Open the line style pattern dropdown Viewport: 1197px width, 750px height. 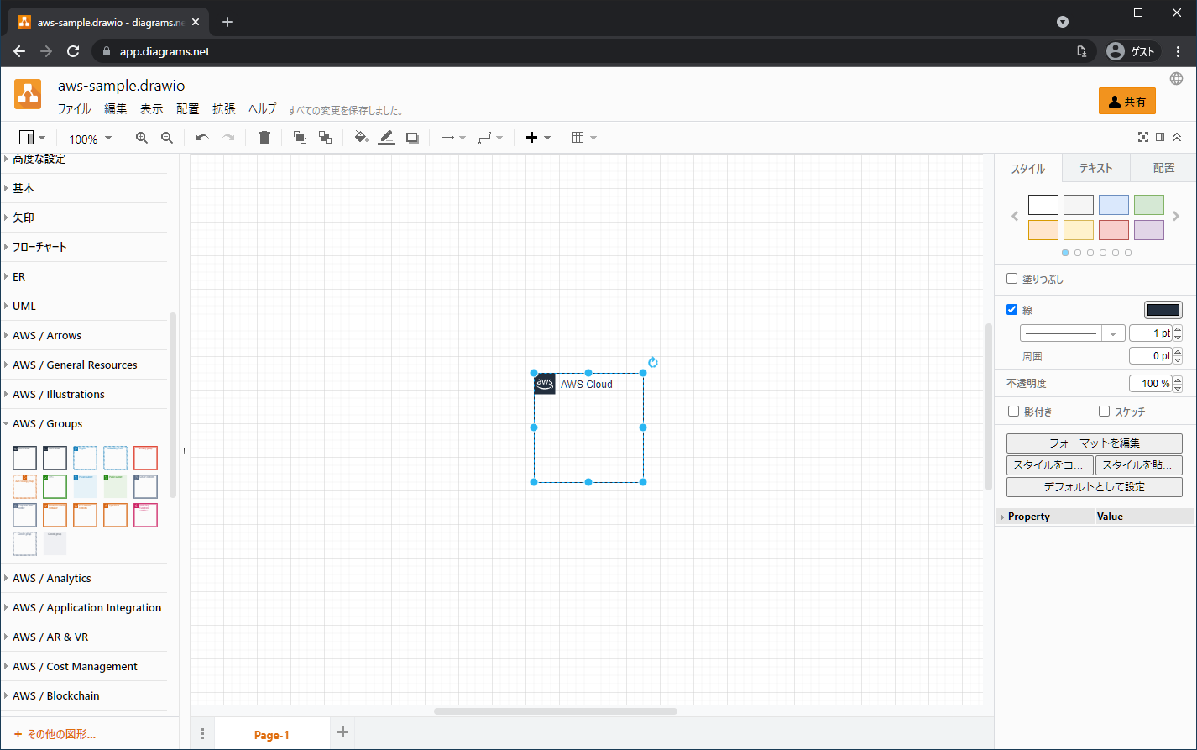click(1072, 333)
